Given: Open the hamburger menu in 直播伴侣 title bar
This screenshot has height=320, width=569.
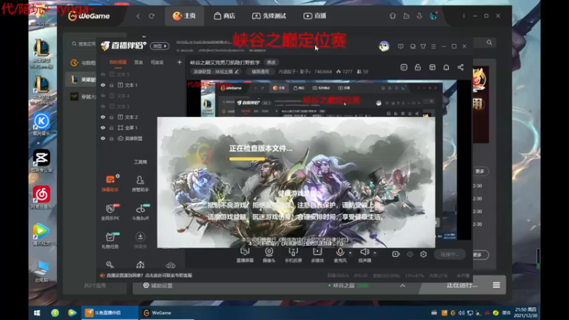Looking at the screenshot, I should coord(433,46).
